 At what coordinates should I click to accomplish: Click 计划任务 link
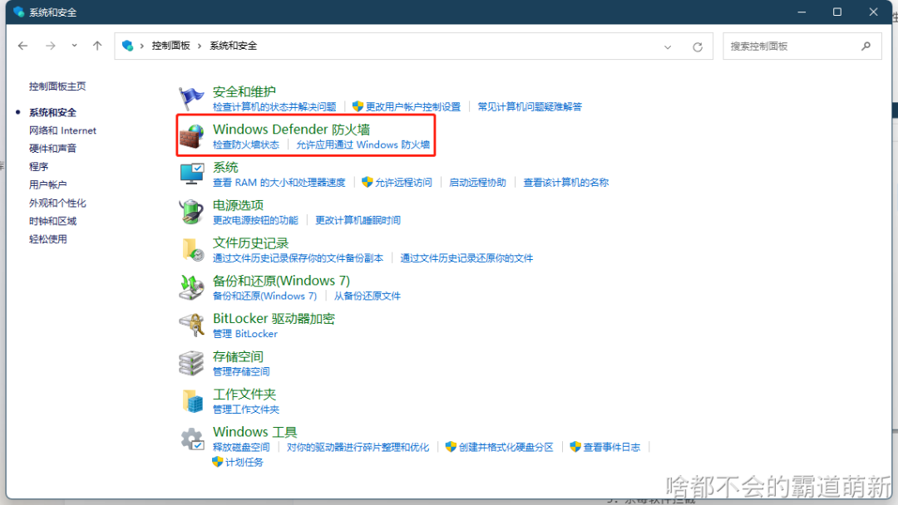[244, 462]
